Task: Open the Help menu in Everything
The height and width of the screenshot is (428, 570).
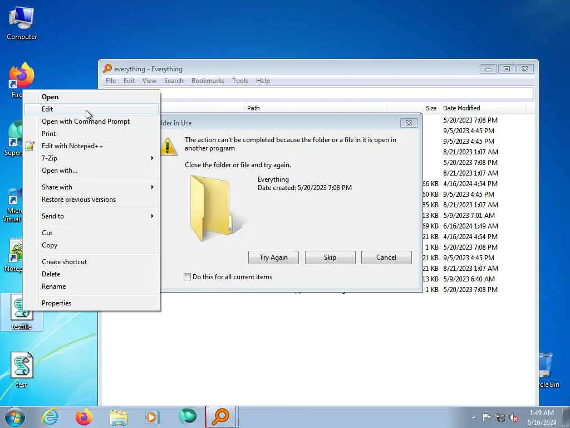Action: pyautogui.click(x=263, y=81)
